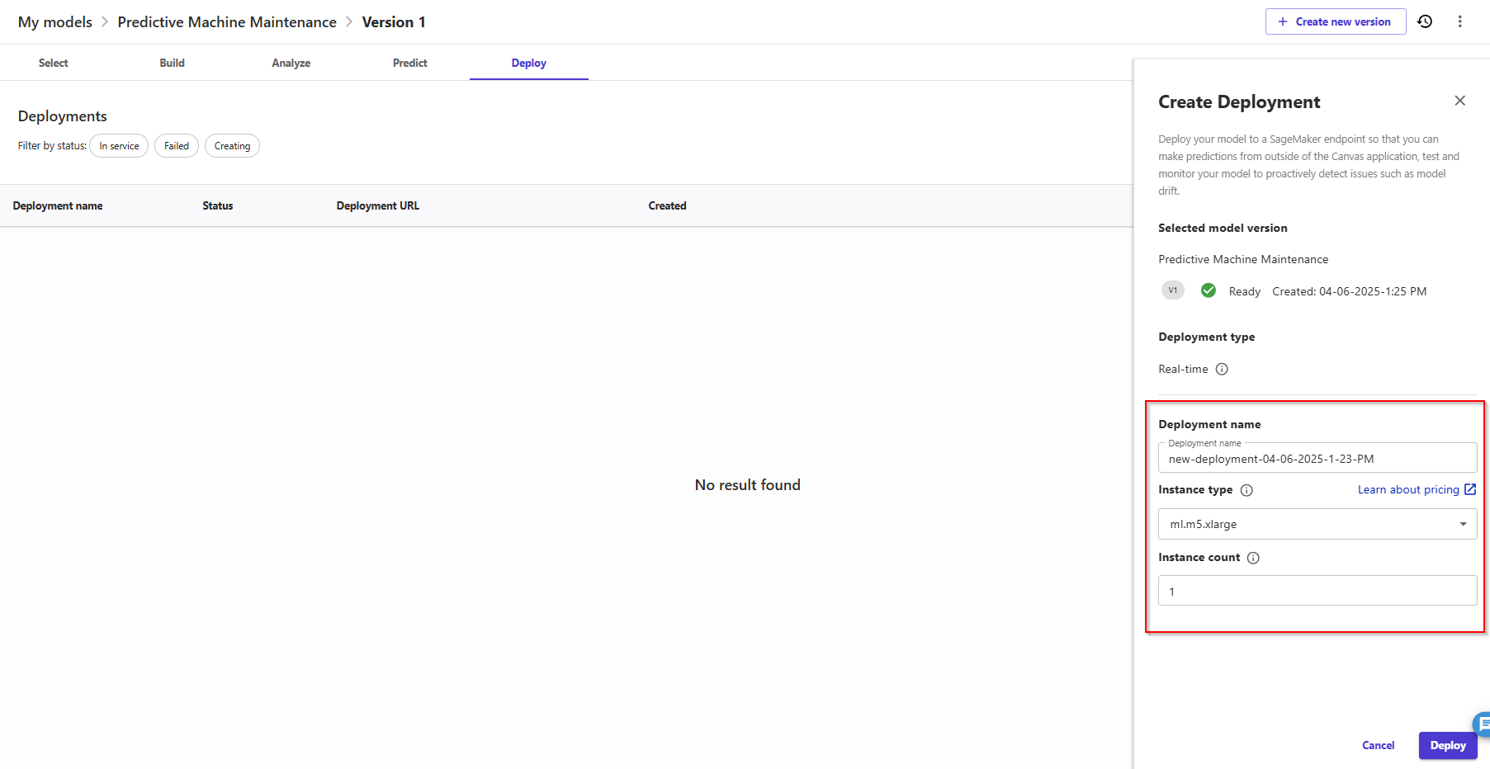The width and height of the screenshot is (1490, 769).
Task: Filter deployments by In service status
Action: (x=119, y=146)
